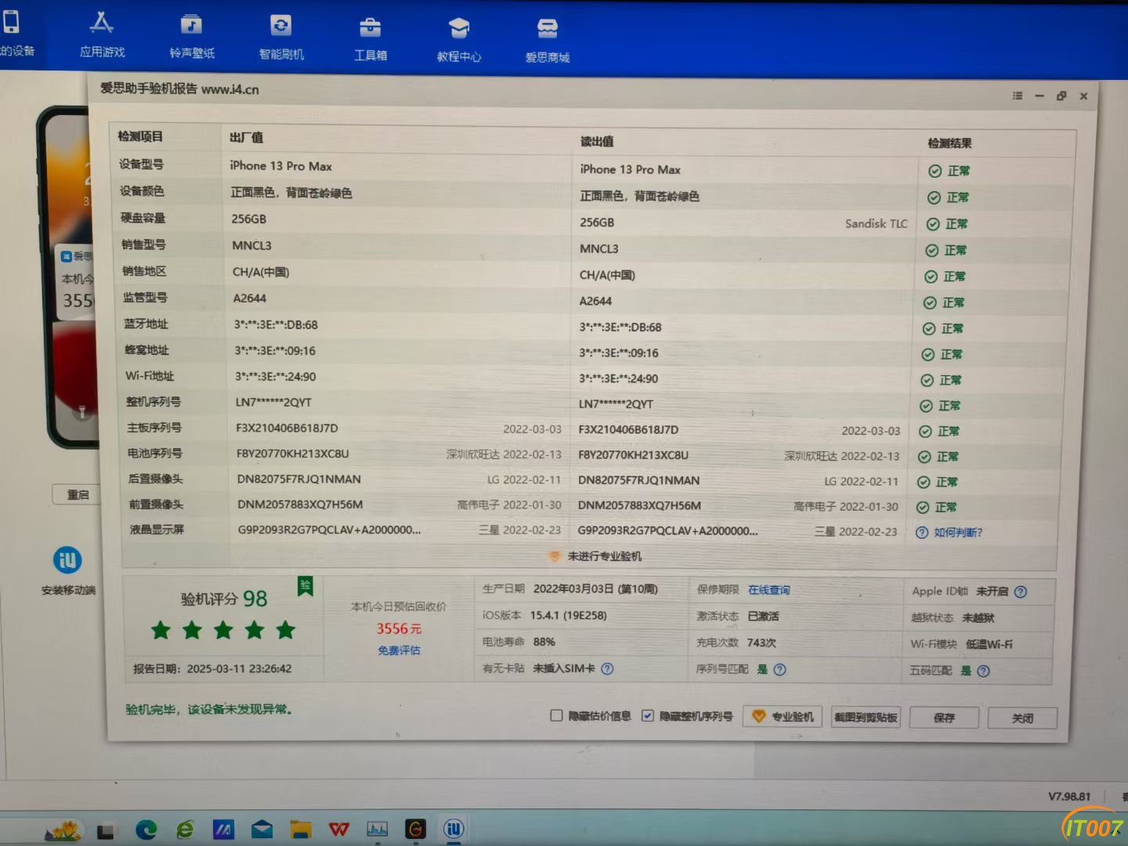Viewport: 1128px width, 846px height.
Task: Click factory serial F8Y20770KH213XC8U for 电池序列号
Action: click(292, 454)
